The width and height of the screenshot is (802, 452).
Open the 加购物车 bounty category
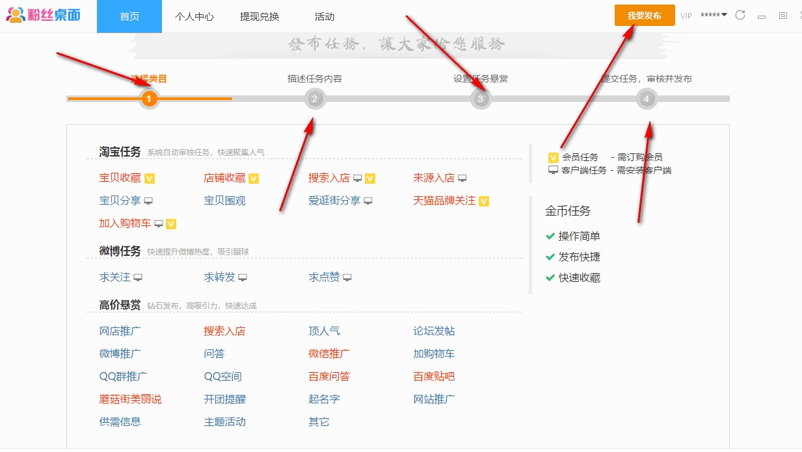[x=434, y=355]
